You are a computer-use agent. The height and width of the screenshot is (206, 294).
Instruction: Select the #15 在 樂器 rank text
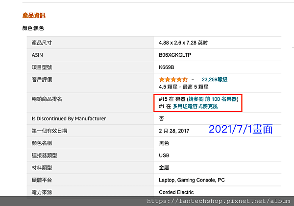pyautogui.click(x=172, y=99)
